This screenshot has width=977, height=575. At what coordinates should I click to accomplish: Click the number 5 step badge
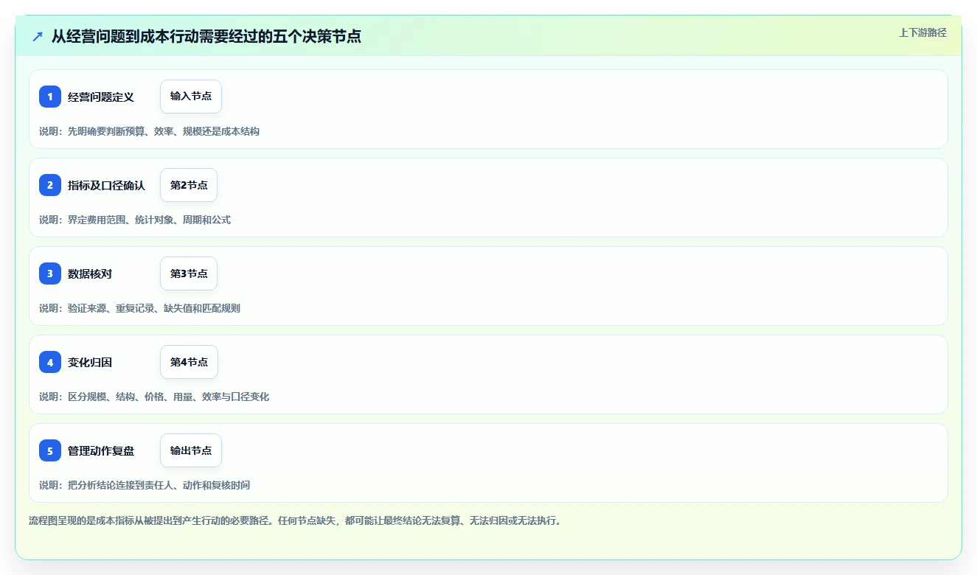[50, 450]
